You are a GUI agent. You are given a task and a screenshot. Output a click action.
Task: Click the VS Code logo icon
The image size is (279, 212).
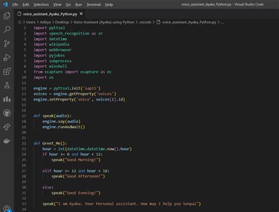click(x=5, y=4)
